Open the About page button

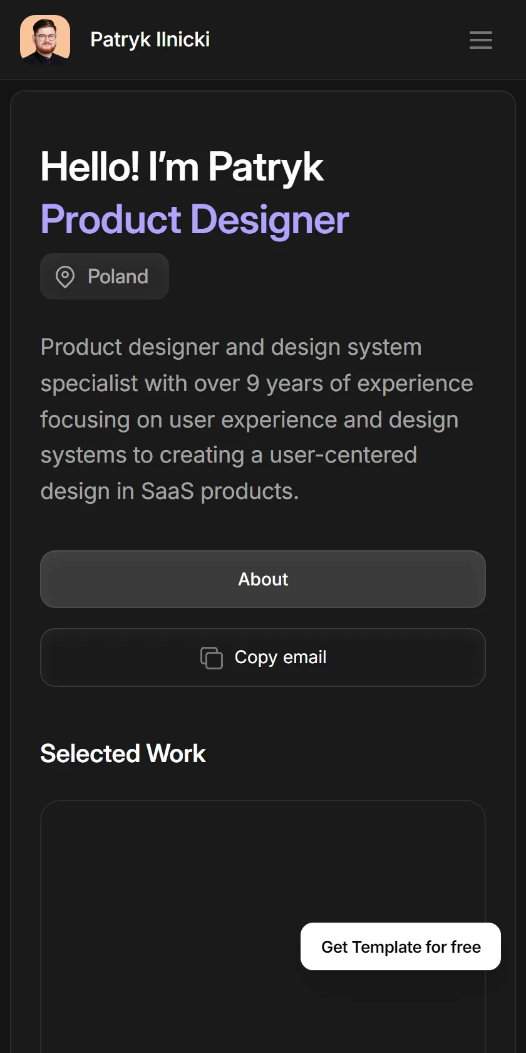263,579
